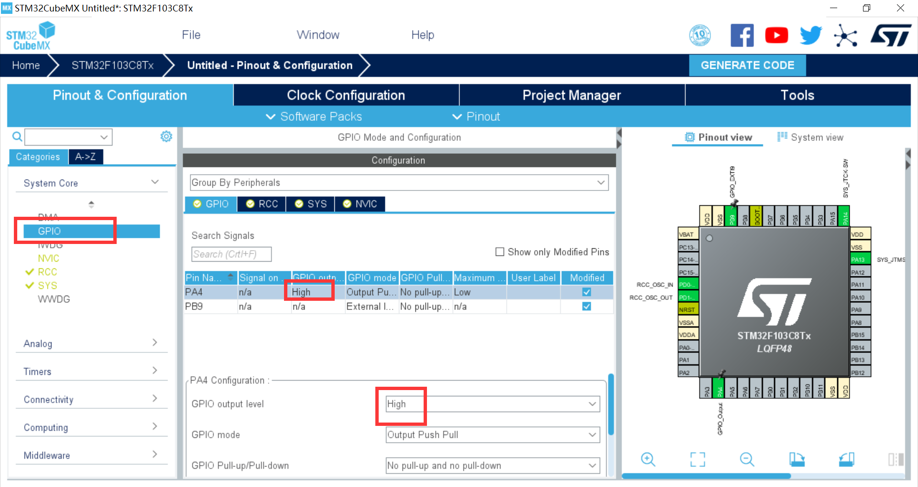Open the File menu
The image size is (918, 487).
click(191, 35)
